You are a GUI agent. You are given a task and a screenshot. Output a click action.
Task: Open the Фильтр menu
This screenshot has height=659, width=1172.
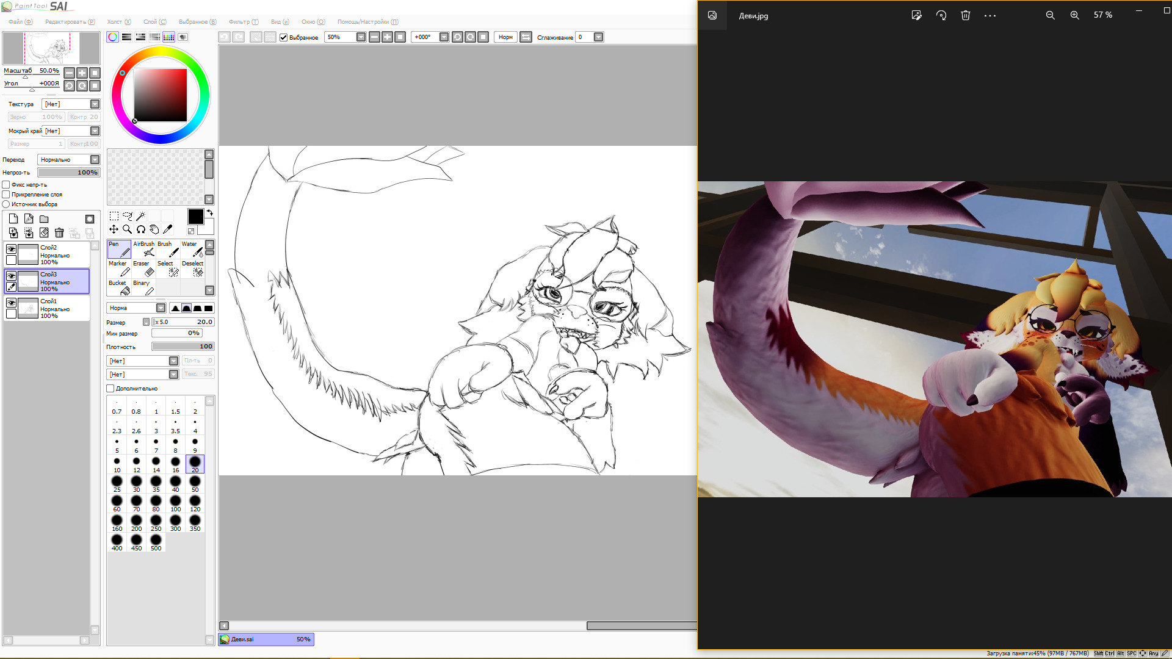coord(243,21)
